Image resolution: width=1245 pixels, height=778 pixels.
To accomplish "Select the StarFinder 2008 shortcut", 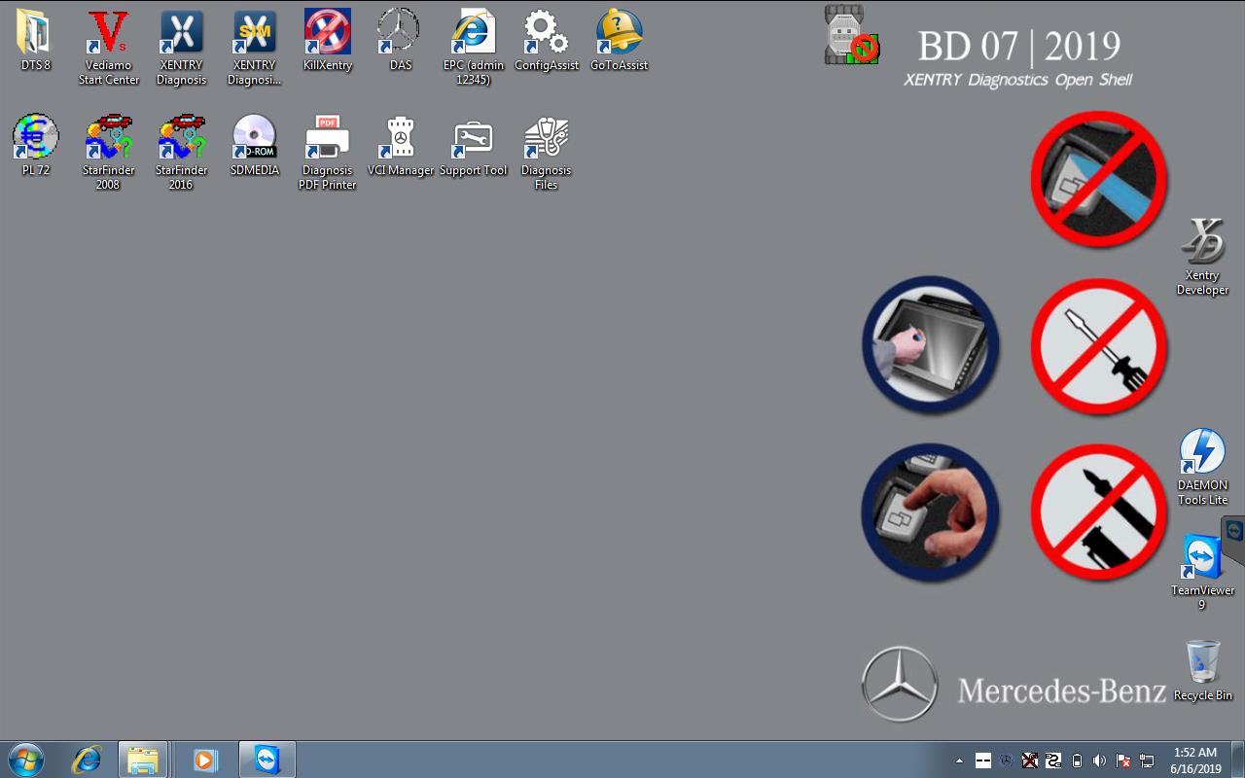I will click(108, 152).
